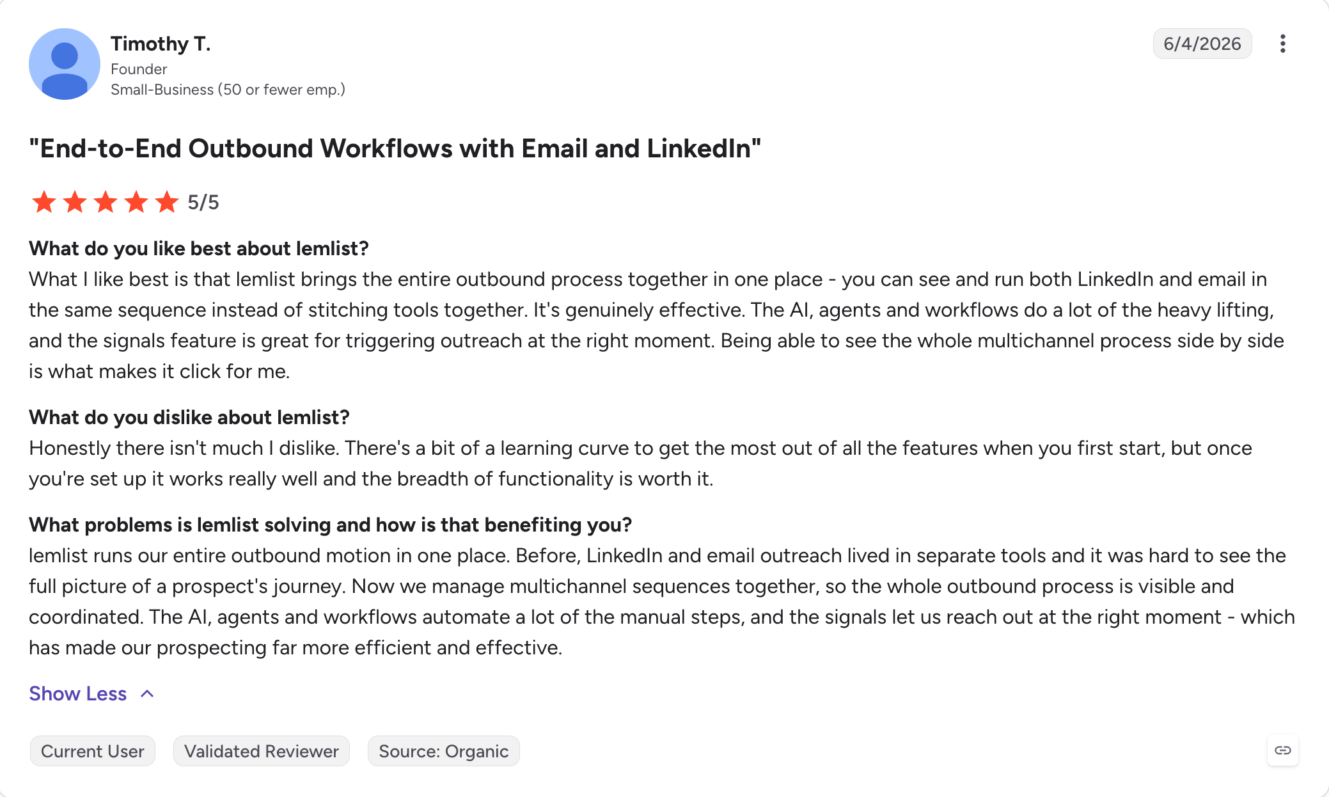Click the 'What do you dislike about lemlist?' heading
This screenshot has width=1329, height=797.
click(189, 417)
